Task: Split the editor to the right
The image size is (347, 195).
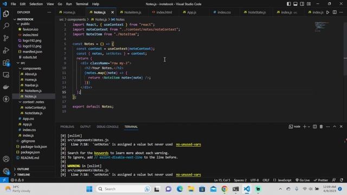Action: (335, 12)
